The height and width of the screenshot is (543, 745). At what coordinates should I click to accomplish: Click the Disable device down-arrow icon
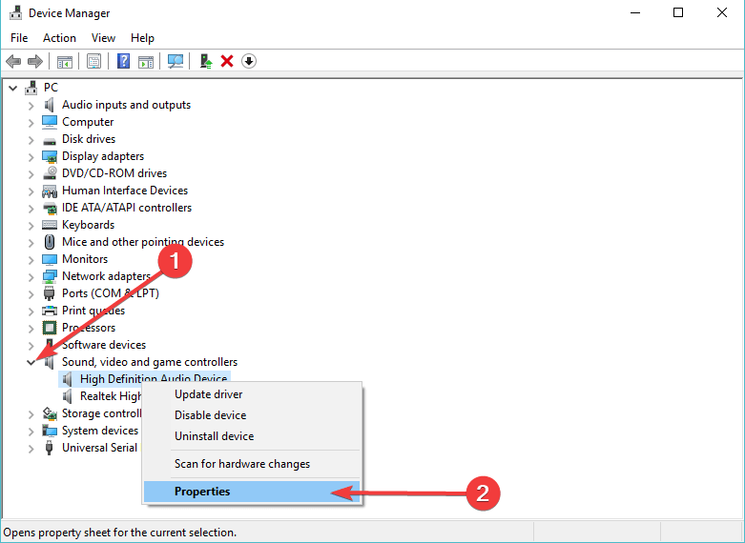(249, 61)
